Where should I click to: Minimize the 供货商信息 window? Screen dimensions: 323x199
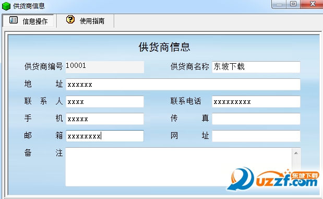coord(279,4)
